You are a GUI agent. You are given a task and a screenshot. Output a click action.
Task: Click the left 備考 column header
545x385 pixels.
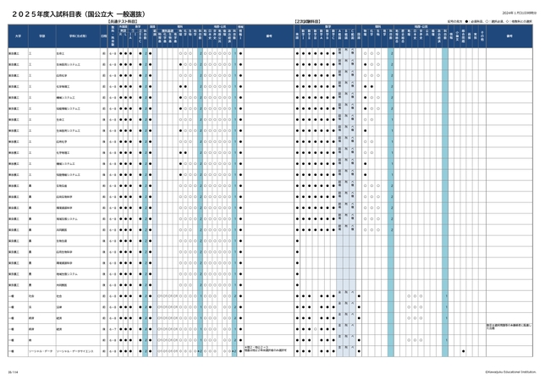269,36
